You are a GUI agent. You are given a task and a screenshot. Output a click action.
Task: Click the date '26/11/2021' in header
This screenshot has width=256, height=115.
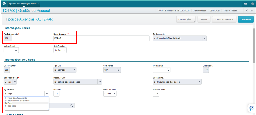(215, 11)
